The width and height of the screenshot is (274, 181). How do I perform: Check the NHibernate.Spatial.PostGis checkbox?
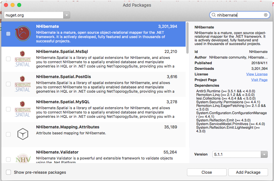[8, 84]
